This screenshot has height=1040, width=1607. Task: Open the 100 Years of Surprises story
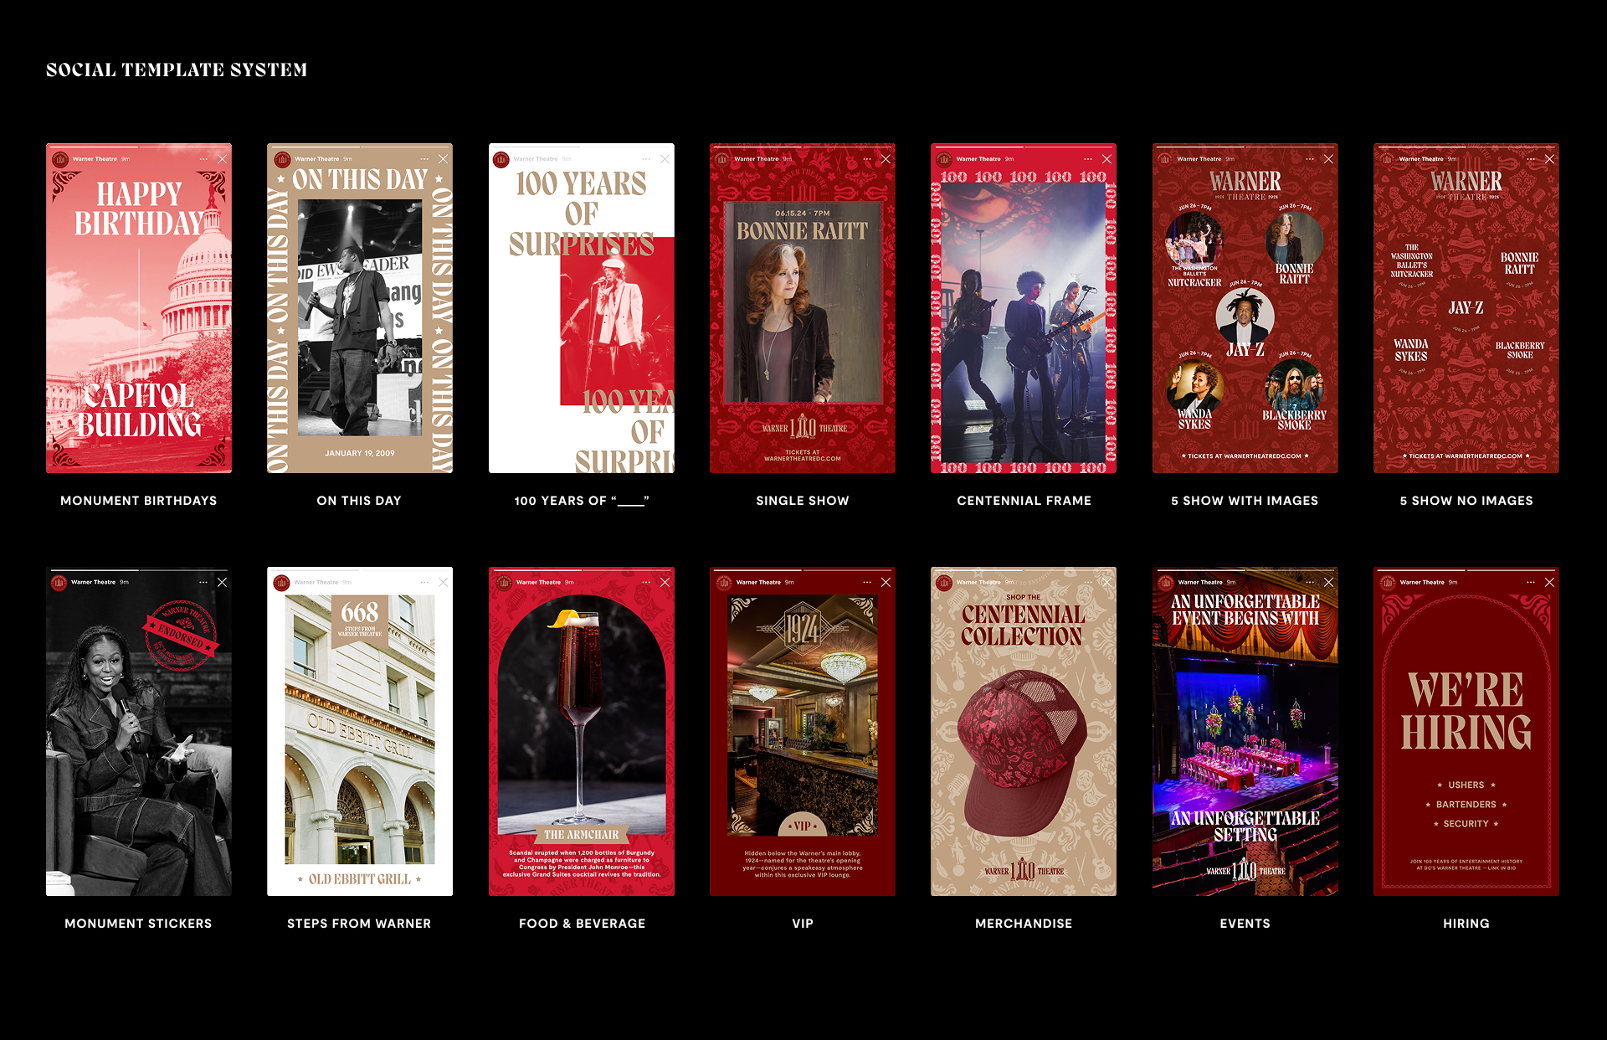point(581,308)
